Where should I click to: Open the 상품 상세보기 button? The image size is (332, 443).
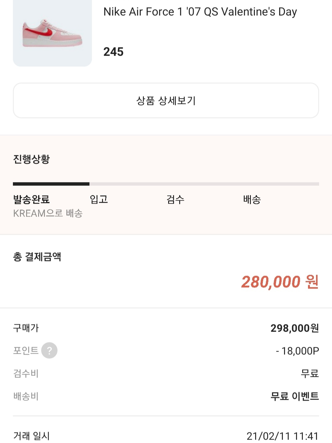coord(166,100)
